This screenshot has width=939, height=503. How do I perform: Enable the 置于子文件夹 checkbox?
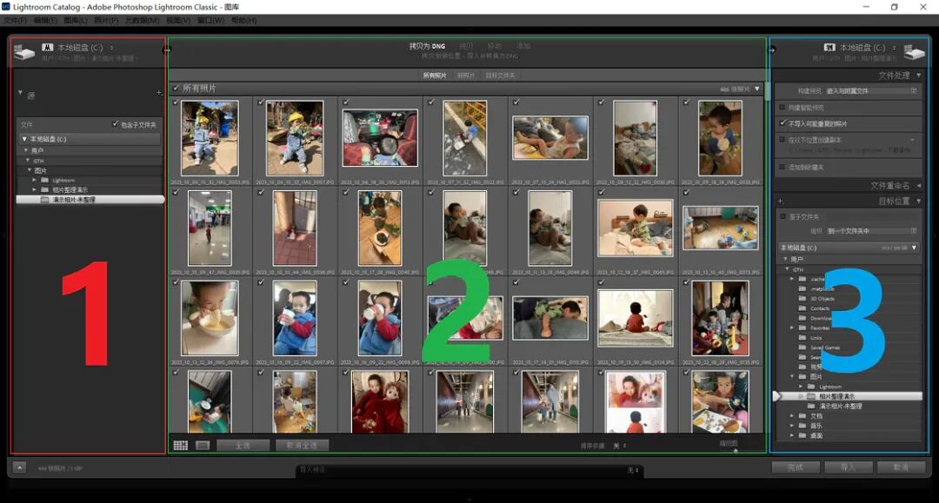[782, 216]
